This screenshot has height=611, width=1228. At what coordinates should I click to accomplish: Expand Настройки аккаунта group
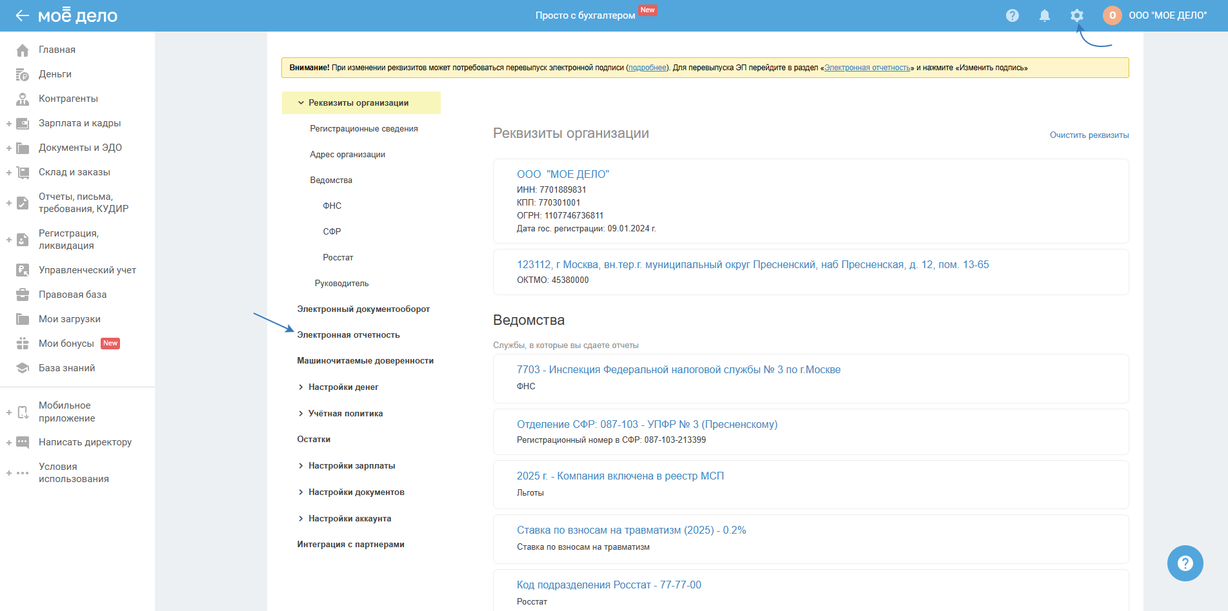point(301,519)
